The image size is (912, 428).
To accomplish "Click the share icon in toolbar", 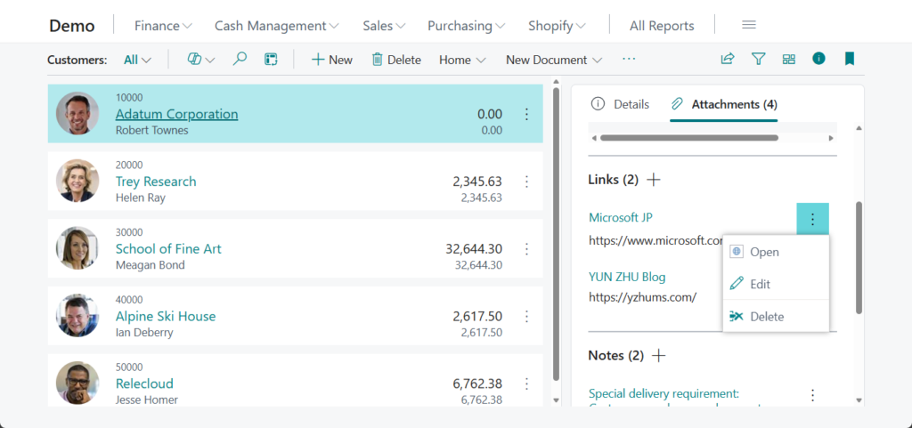I will pyautogui.click(x=728, y=60).
